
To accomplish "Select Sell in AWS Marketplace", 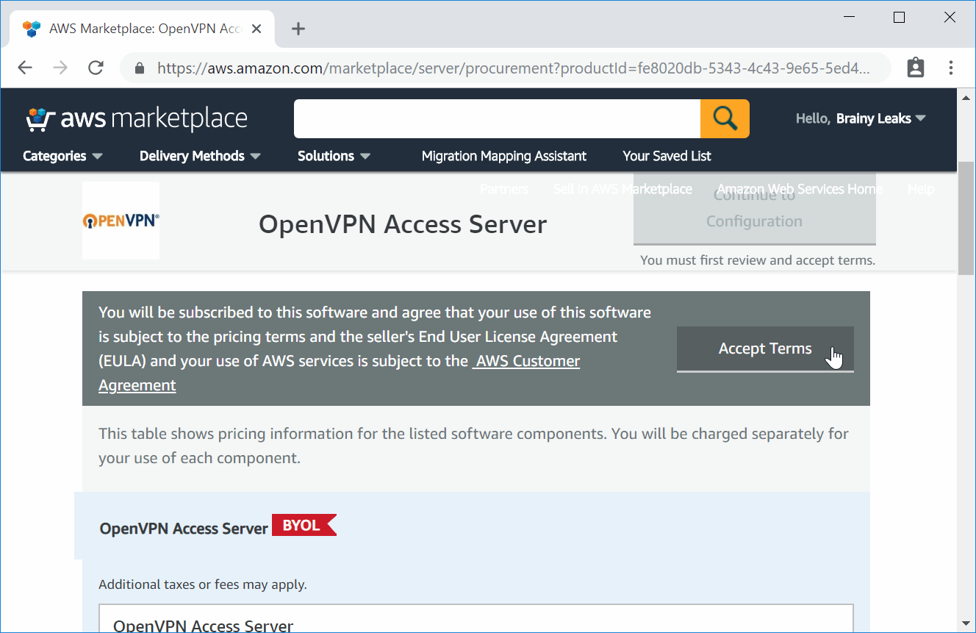I will (x=622, y=189).
